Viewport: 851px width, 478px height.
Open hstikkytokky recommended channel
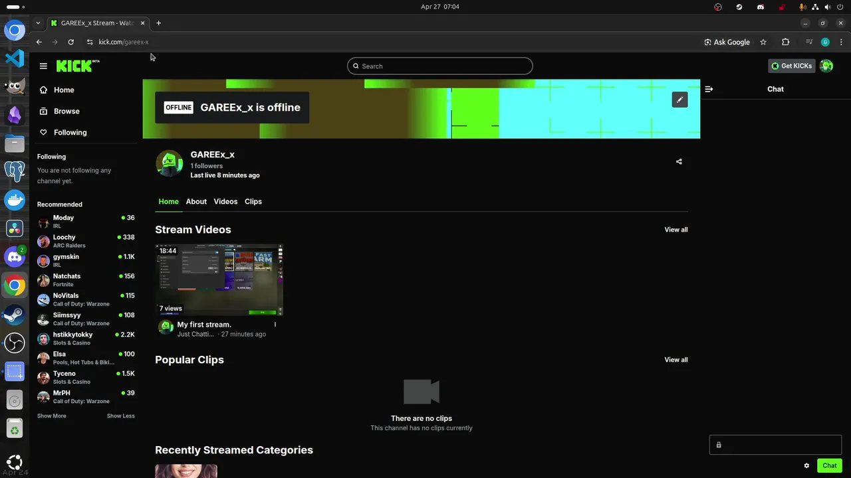tap(86, 339)
